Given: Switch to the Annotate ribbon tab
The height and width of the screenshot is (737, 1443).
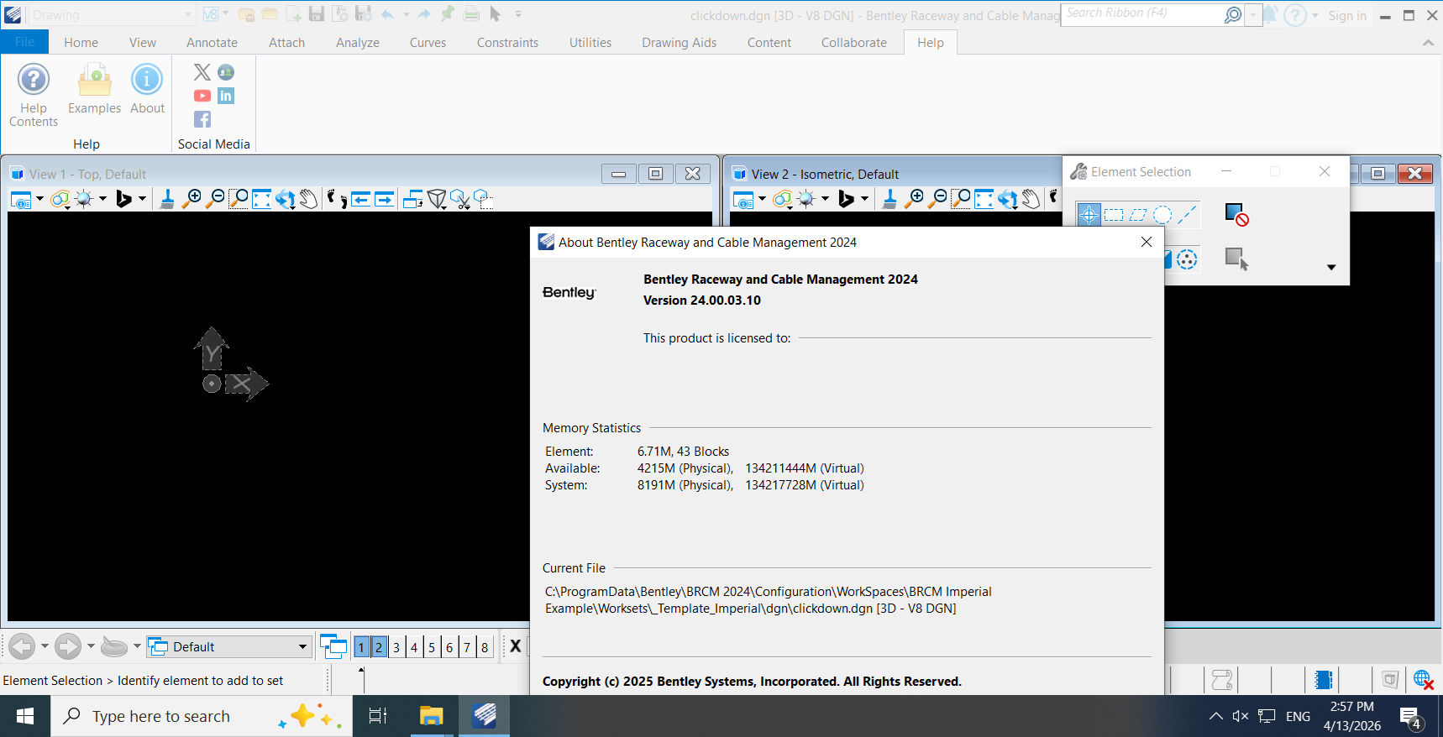Looking at the screenshot, I should pyautogui.click(x=212, y=43).
